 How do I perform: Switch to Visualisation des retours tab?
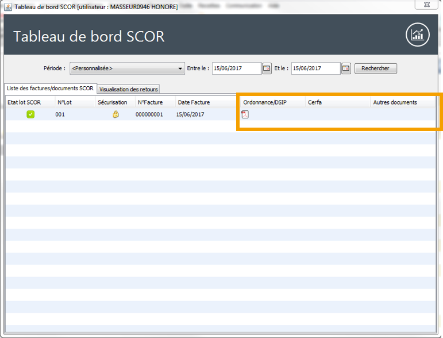(x=128, y=89)
